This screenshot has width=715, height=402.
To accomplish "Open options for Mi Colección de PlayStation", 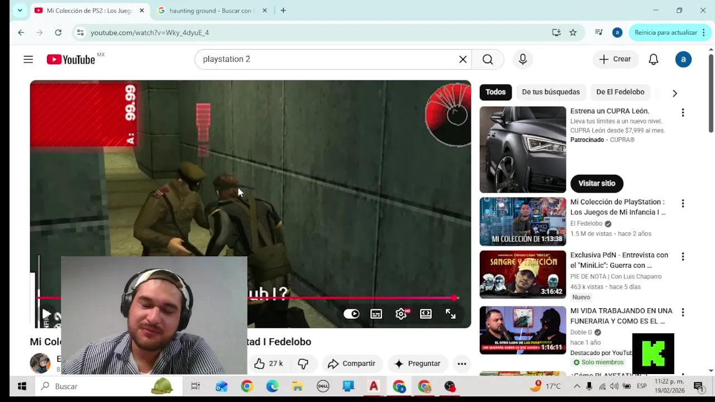I will tap(683, 204).
